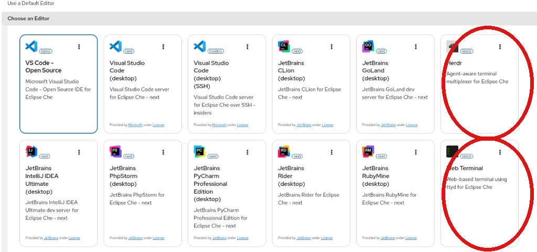This screenshot has width=537, height=252.
Task: Open JetBrains provider link on PhpStorm card
Action: click(x=135, y=238)
